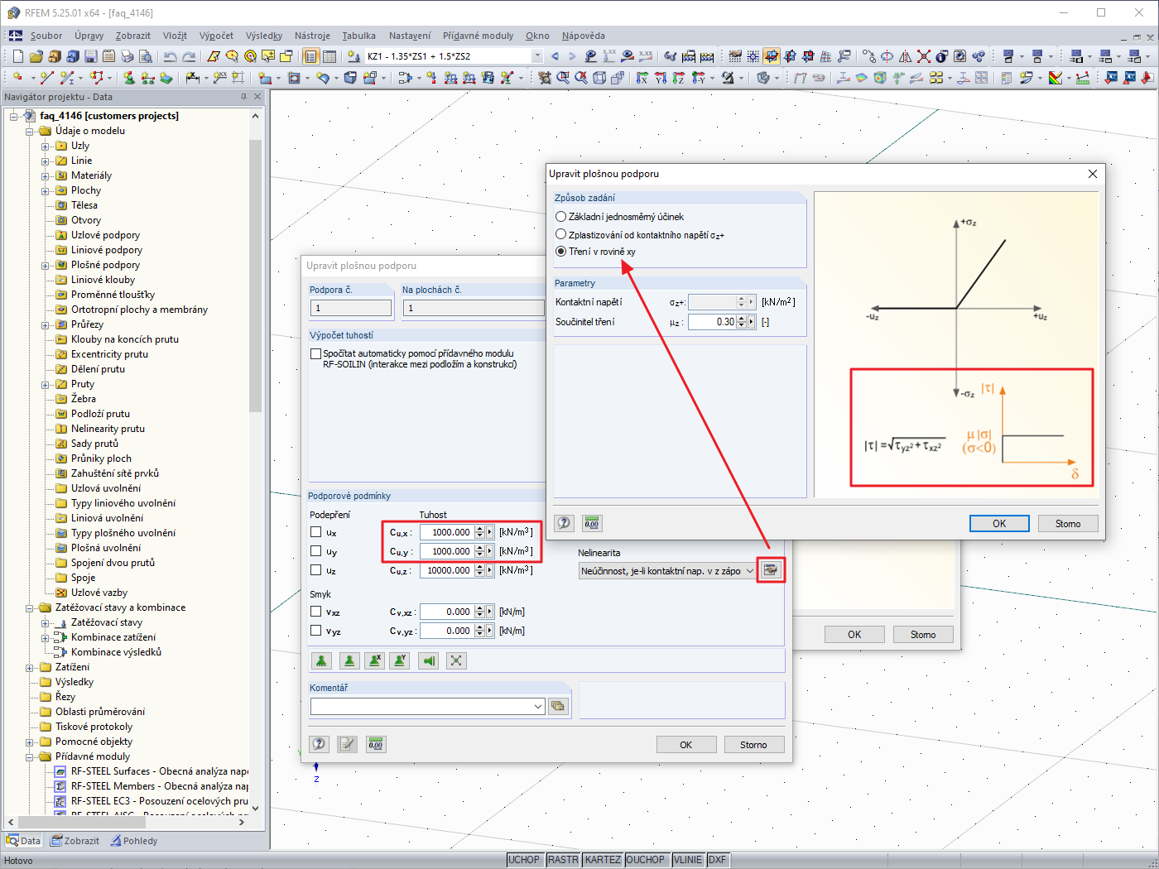Click the Cu,x stiffness input field
This screenshot has width=1159, height=869.
[447, 532]
